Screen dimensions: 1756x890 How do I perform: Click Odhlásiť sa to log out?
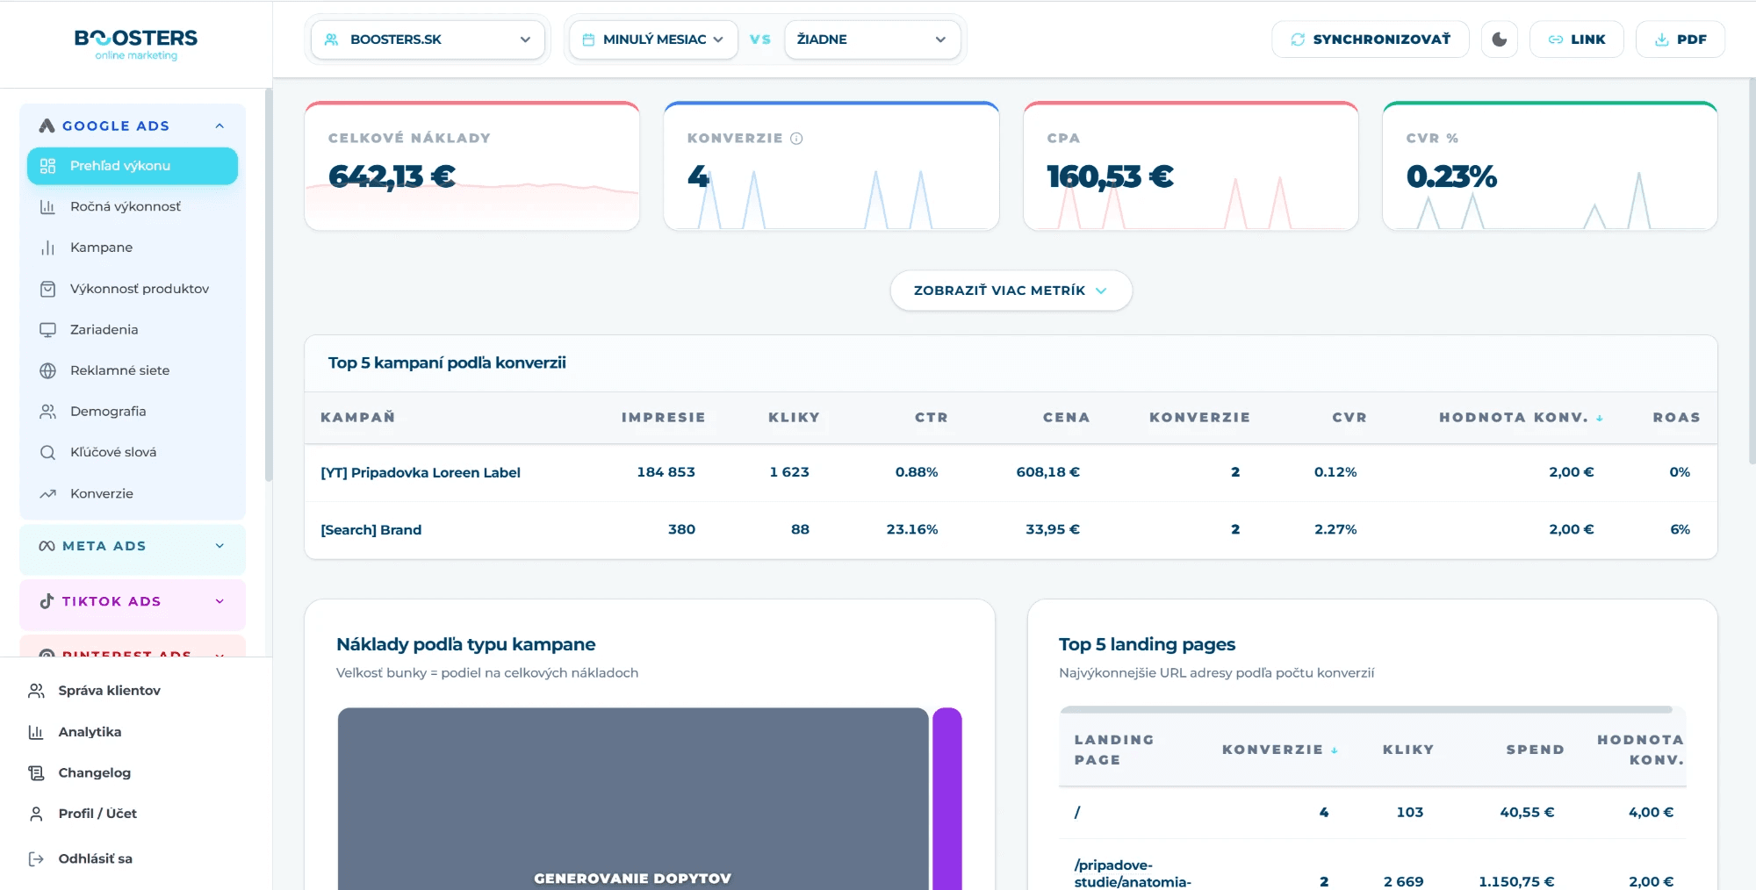95,859
